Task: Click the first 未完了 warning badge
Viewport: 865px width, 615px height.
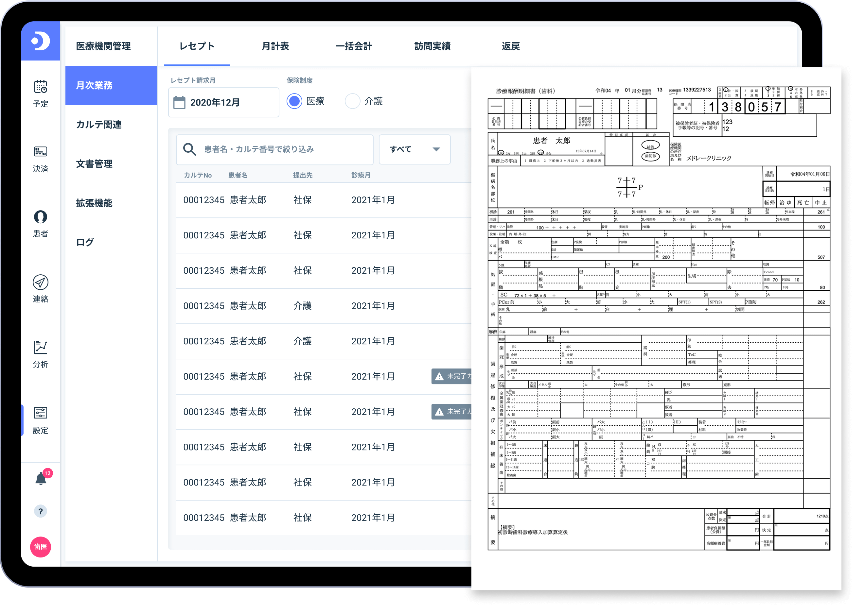Action: pos(451,376)
